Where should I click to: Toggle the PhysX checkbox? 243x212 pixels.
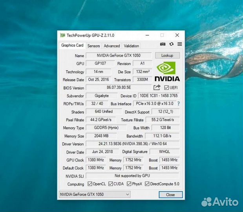[129, 184]
